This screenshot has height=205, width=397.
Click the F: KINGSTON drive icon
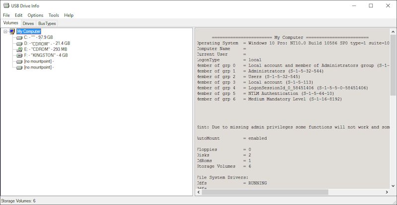tap(19, 56)
